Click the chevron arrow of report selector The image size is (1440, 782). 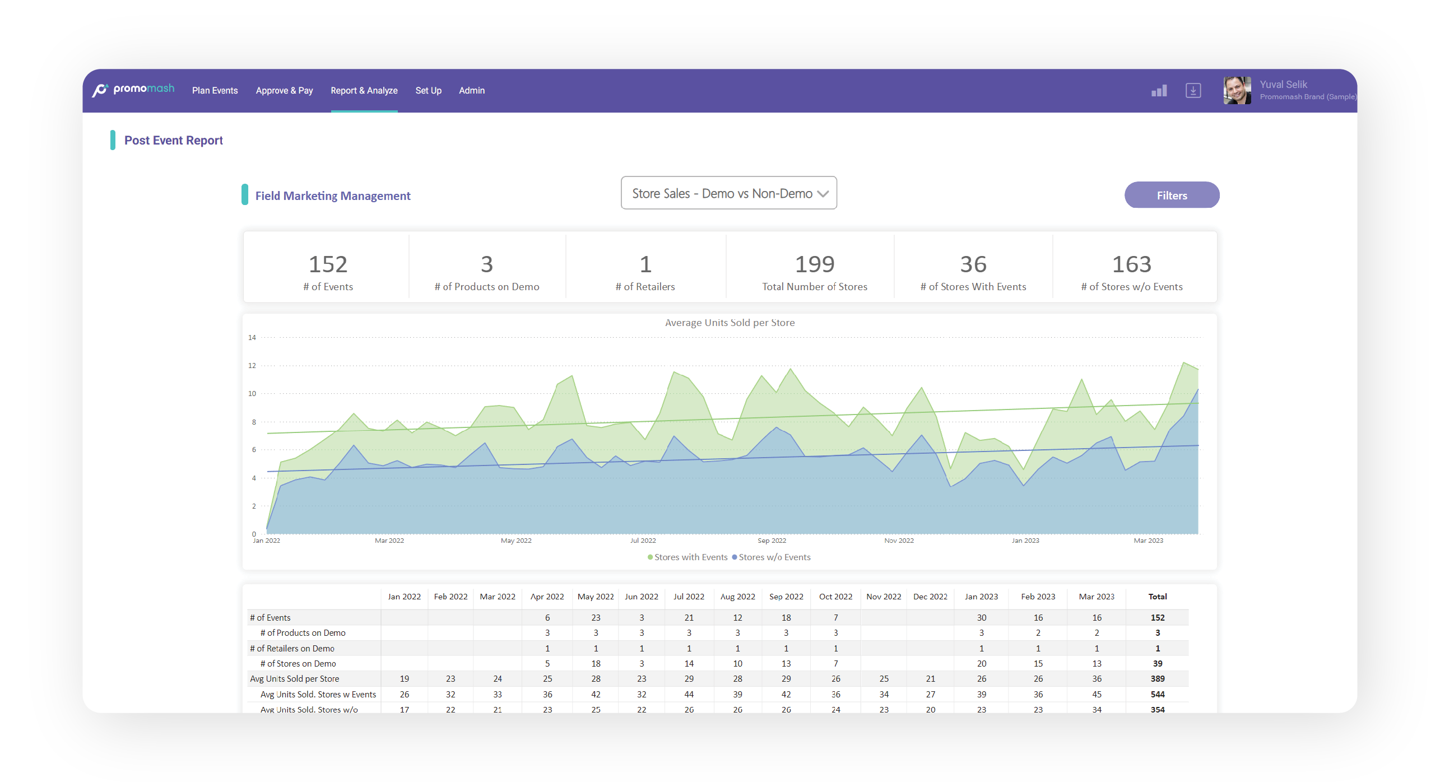(x=823, y=194)
